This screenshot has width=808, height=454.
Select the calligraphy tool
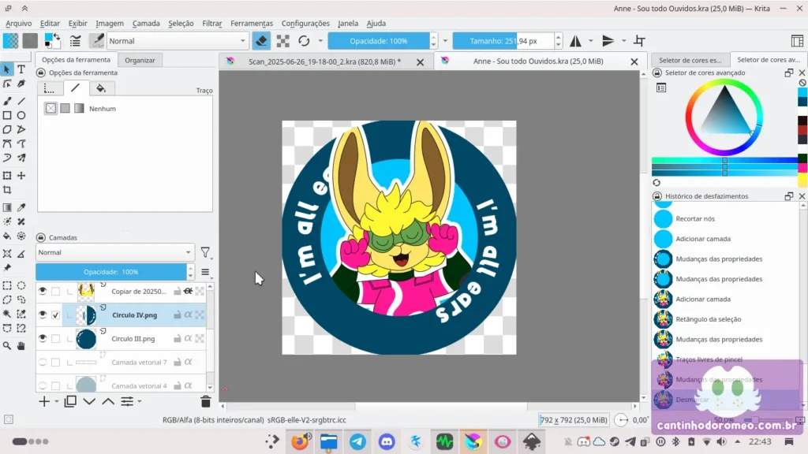click(21, 84)
